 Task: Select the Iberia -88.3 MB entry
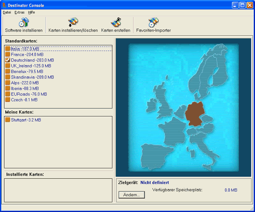pyautogui.click(x=25, y=89)
